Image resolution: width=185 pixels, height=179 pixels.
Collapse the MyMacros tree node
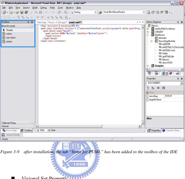click(148, 35)
